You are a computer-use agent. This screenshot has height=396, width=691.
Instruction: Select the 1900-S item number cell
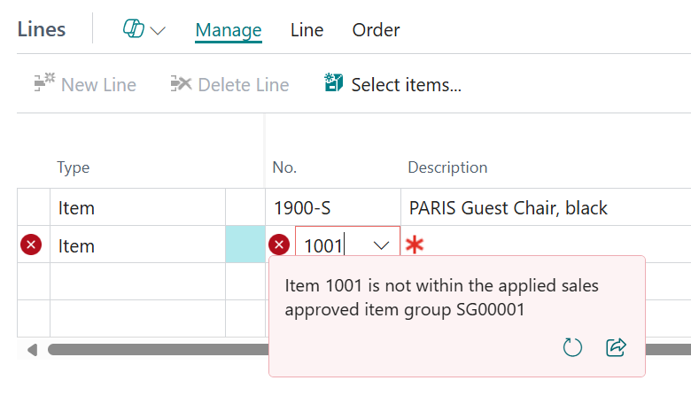coord(333,207)
